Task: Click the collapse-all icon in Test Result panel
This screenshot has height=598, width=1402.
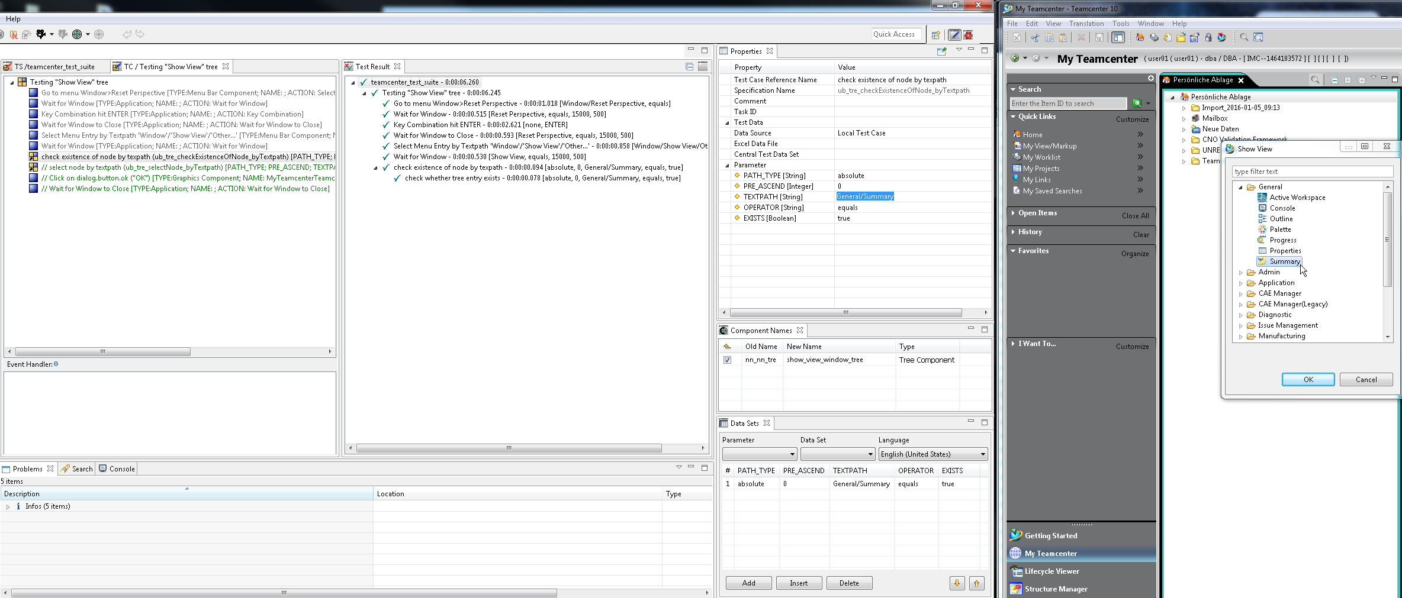Action: (x=690, y=66)
